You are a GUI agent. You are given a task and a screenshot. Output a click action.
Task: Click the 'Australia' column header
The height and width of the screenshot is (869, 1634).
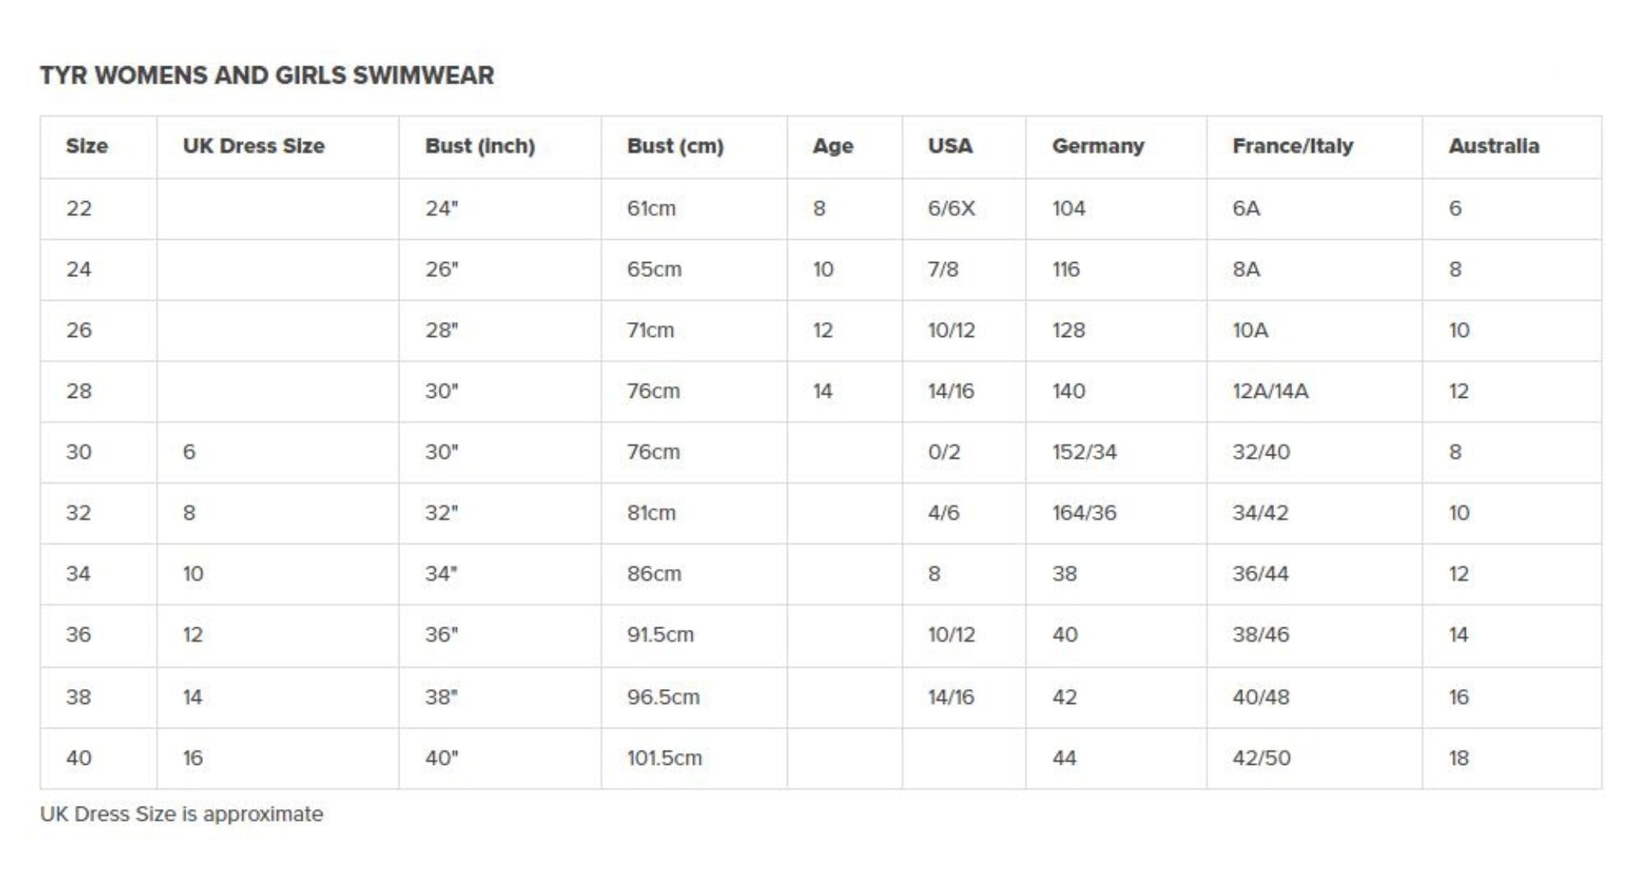[1493, 146]
